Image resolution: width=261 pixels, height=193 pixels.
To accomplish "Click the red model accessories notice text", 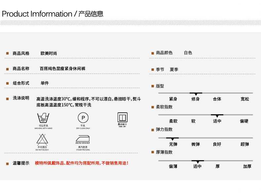I will click(x=82, y=163).
